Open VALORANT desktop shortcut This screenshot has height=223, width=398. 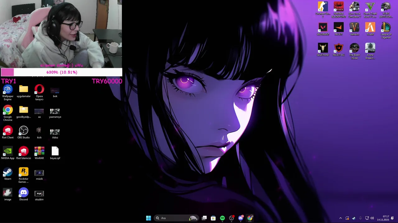(x=323, y=29)
